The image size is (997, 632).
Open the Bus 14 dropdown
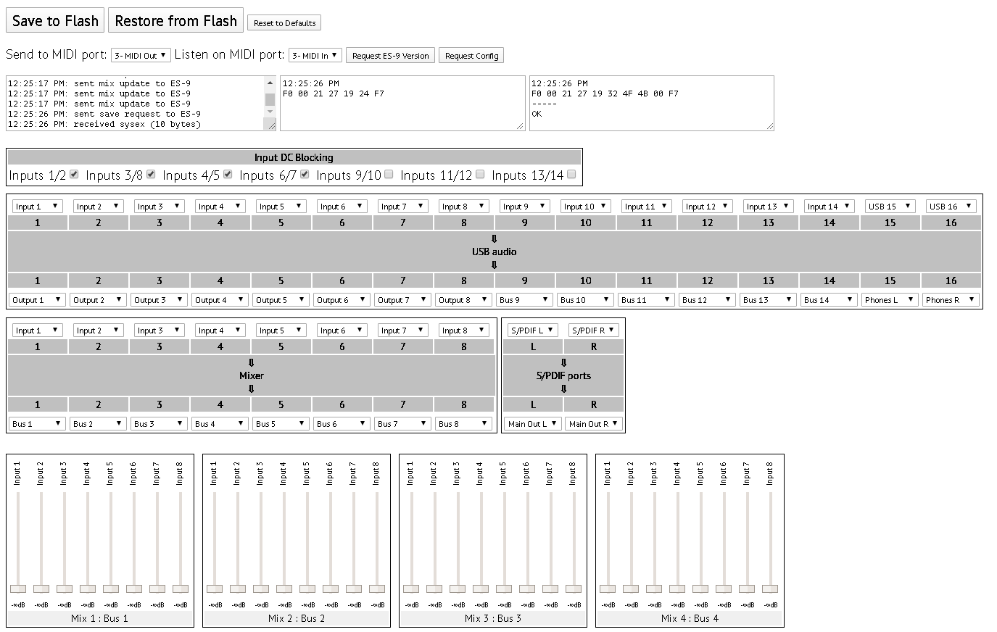829,299
